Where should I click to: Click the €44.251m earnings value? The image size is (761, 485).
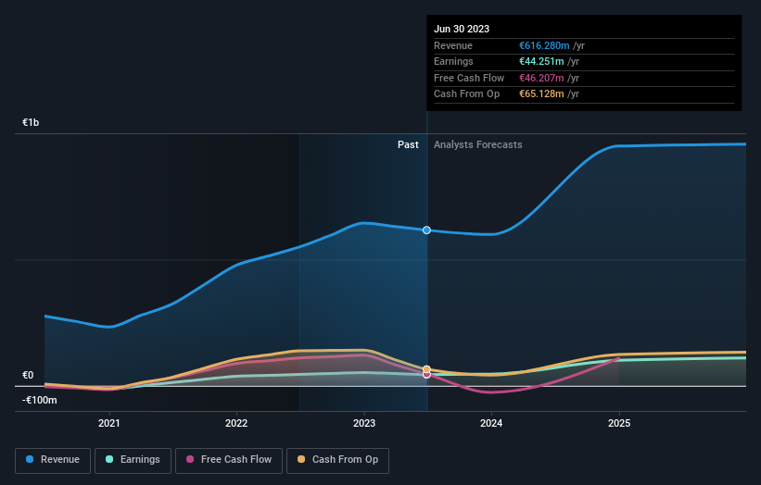tap(541, 61)
